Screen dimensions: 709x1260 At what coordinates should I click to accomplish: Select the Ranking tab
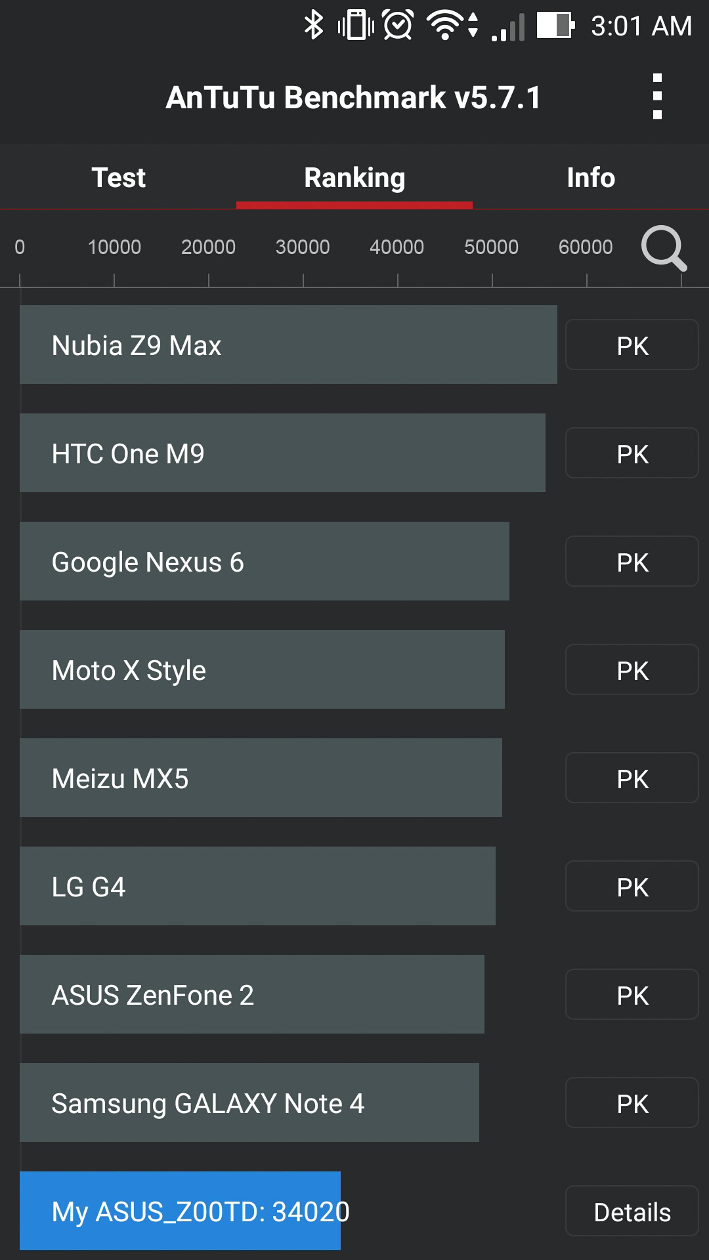pyautogui.click(x=354, y=177)
